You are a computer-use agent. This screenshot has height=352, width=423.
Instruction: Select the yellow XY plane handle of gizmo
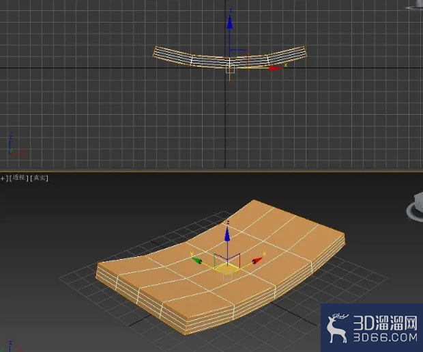point(226,269)
